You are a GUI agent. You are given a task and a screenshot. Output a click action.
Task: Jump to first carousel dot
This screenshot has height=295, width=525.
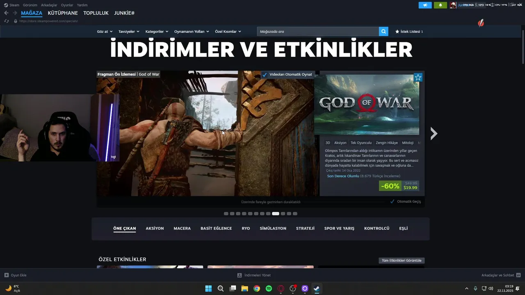point(226,213)
